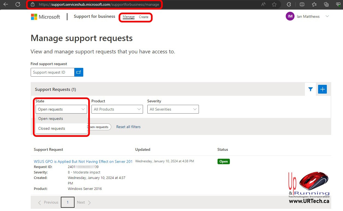Image resolution: width=343 pixels, height=211 pixels.
Task: Click the blue plus new request button
Action: [x=322, y=89]
